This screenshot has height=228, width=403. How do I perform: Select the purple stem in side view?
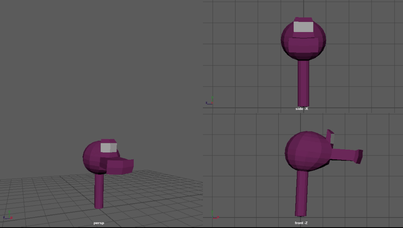point(303,83)
